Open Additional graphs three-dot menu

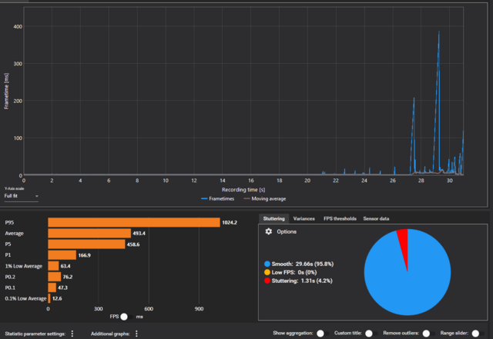137,334
